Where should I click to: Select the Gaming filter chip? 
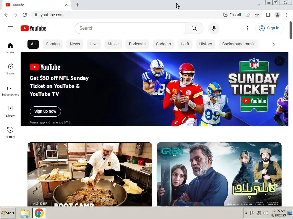[53, 44]
